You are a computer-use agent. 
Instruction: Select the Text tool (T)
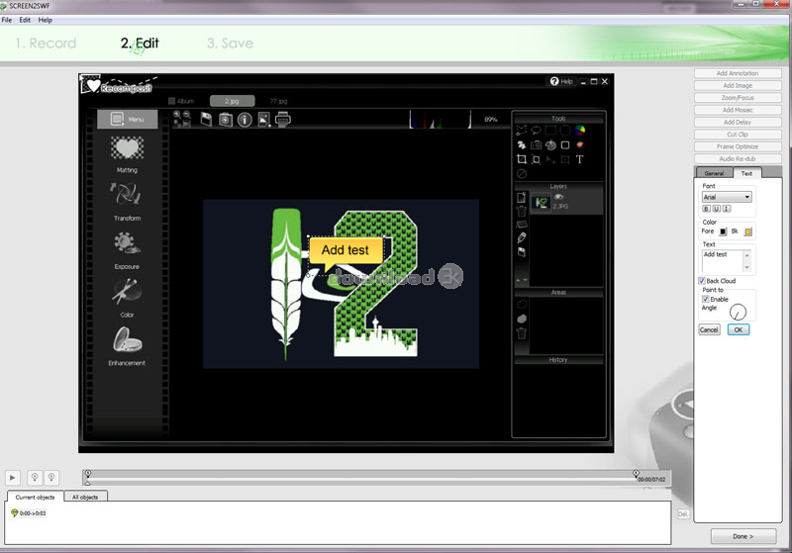(x=580, y=159)
